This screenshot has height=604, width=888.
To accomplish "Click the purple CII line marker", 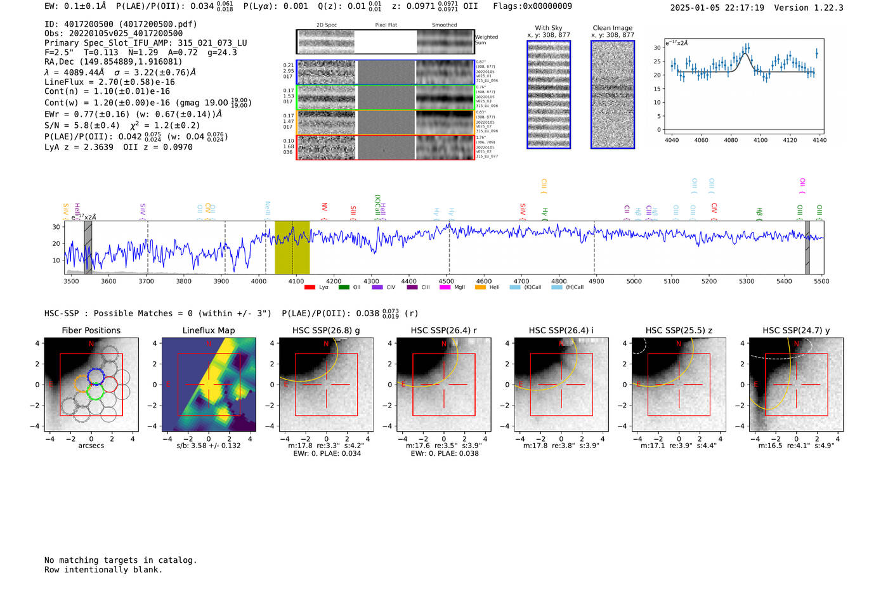I will pyautogui.click(x=627, y=212).
